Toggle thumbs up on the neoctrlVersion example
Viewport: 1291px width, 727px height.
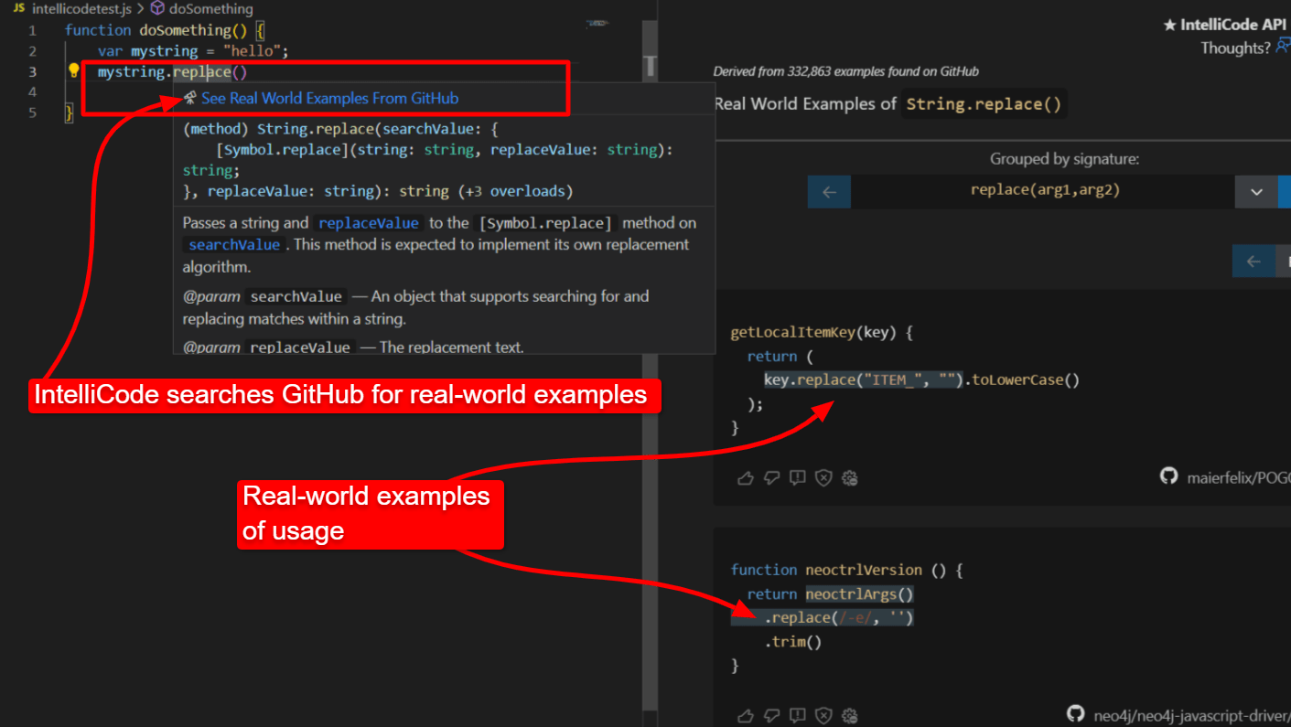pyautogui.click(x=745, y=715)
